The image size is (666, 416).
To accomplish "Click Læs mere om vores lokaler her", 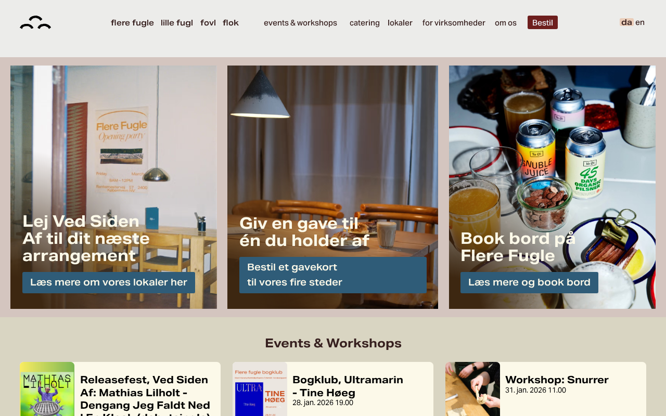I will pyautogui.click(x=109, y=282).
